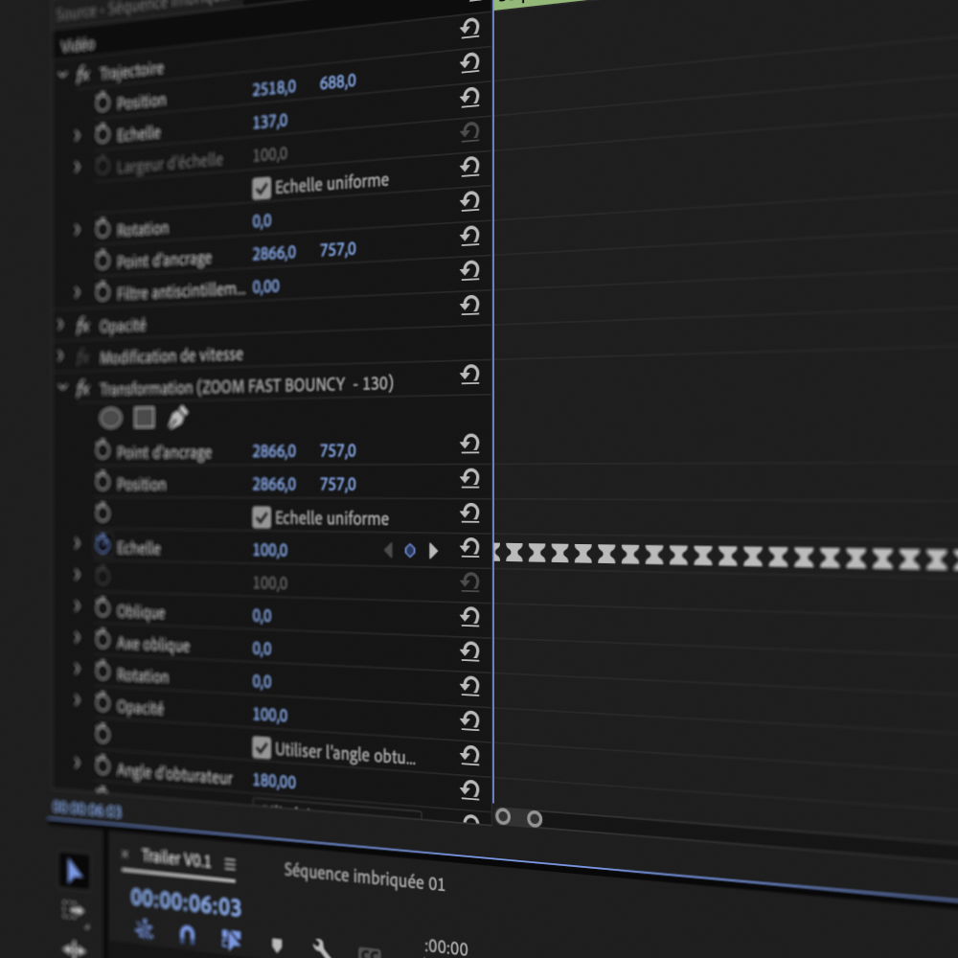
Task: Uncheck Echelle uniforme under Transformation
Action: coord(262,518)
